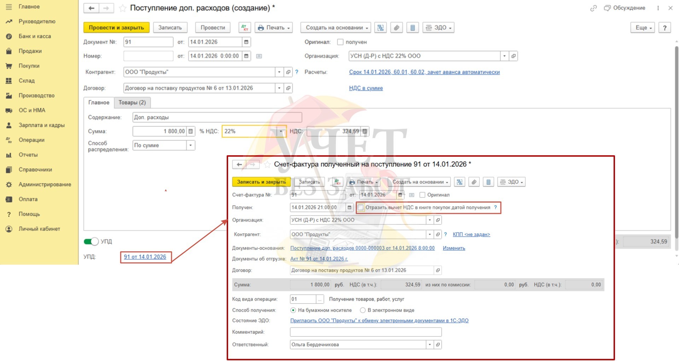Open Способ распределения dropdown list

tap(191, 145)
